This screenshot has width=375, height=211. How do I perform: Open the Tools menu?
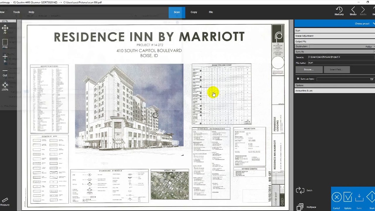coord(16,12)
